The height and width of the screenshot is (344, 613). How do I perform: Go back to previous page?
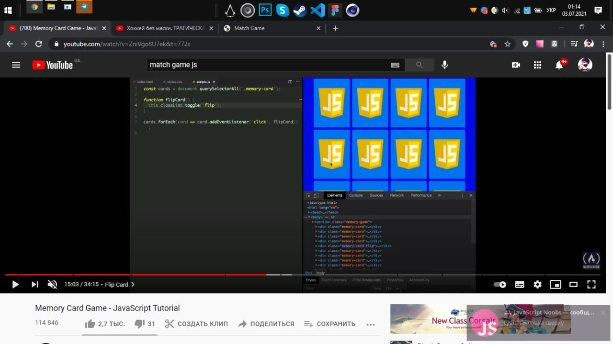tap(10, 44)
